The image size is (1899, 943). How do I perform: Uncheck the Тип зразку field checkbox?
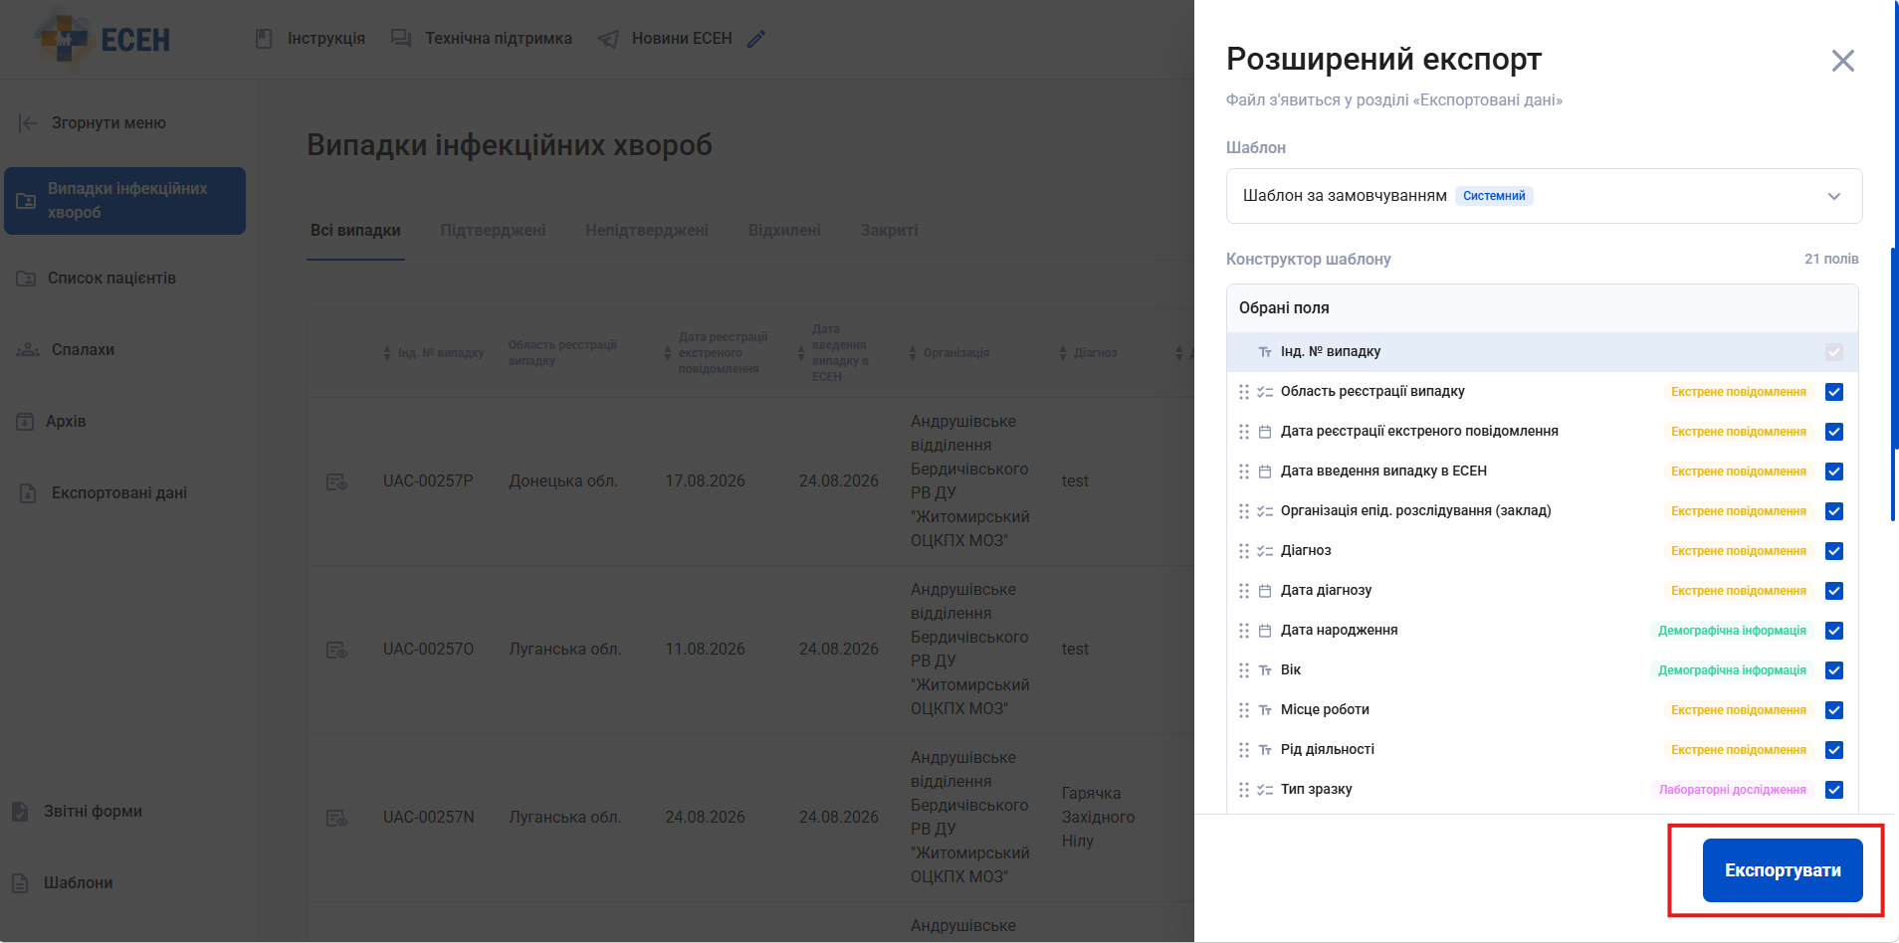tap(1834, 790)
